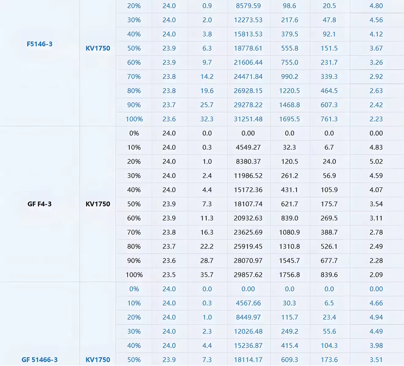
Task: Click the F5146-3 propeller label
Action: [39, 44]
